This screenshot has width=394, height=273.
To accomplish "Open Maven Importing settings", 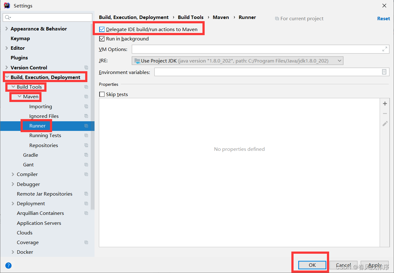I will [41, 106].
